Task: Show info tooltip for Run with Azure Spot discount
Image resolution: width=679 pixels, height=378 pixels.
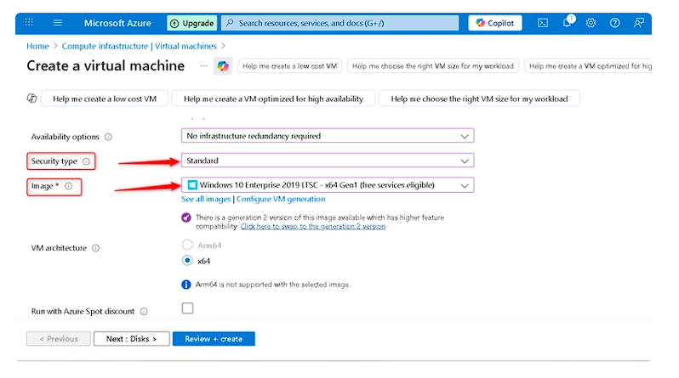Action: (x=144, y=312)
